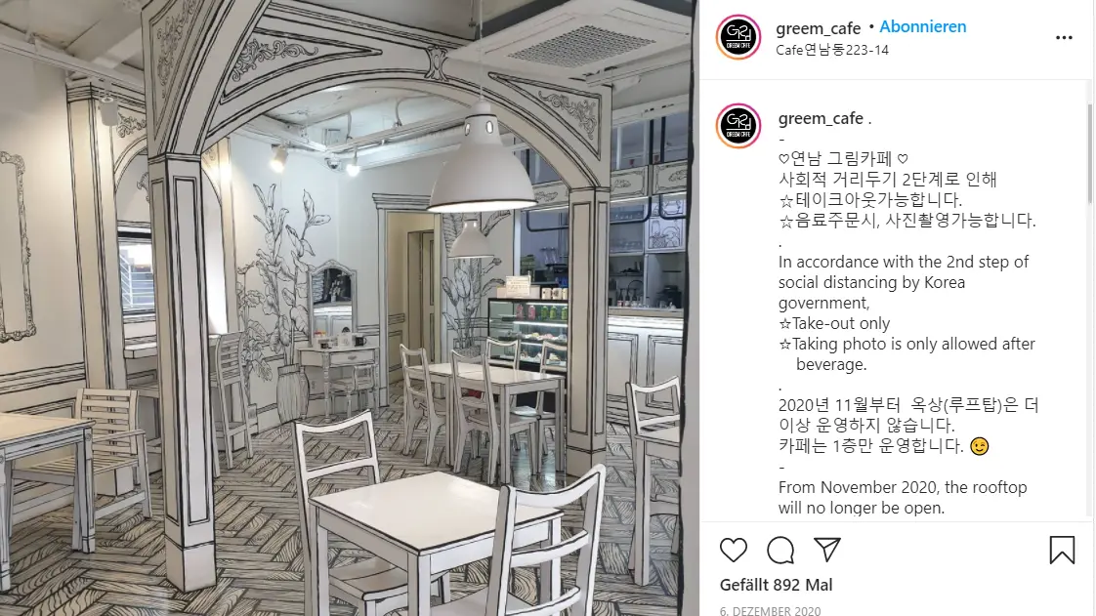Screen dimensions: 1096x616
Task: Save the post with the bookmark icon
Action: (x=1062, y=550)
